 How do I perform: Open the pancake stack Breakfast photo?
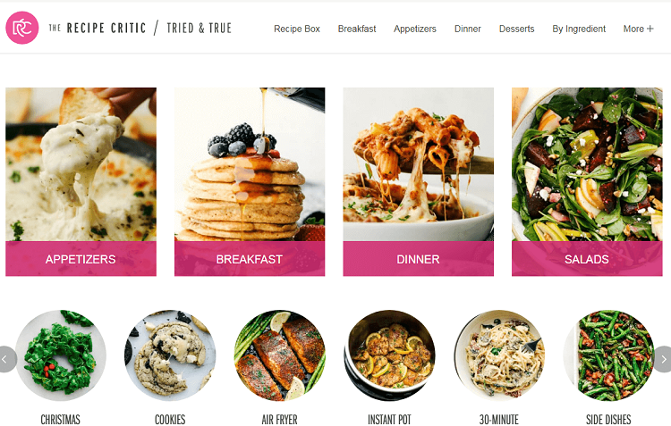click(250, 164)
